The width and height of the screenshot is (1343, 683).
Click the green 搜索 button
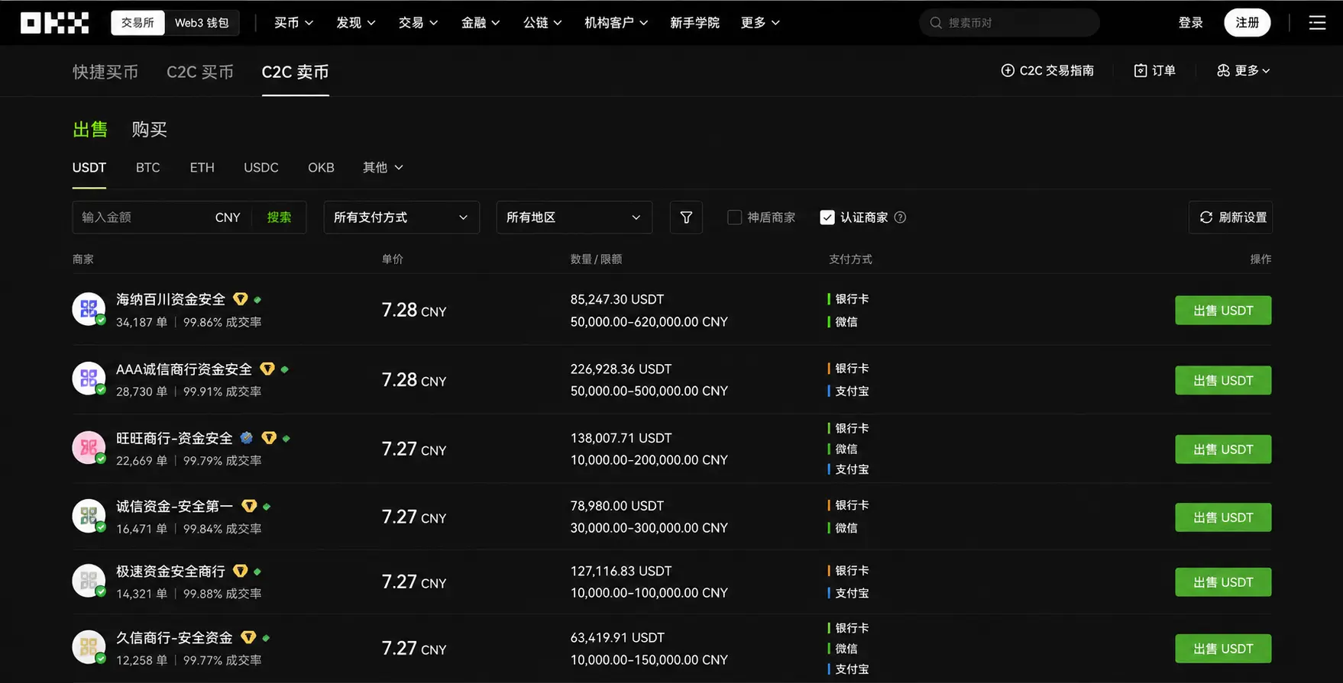pos(279,217)
